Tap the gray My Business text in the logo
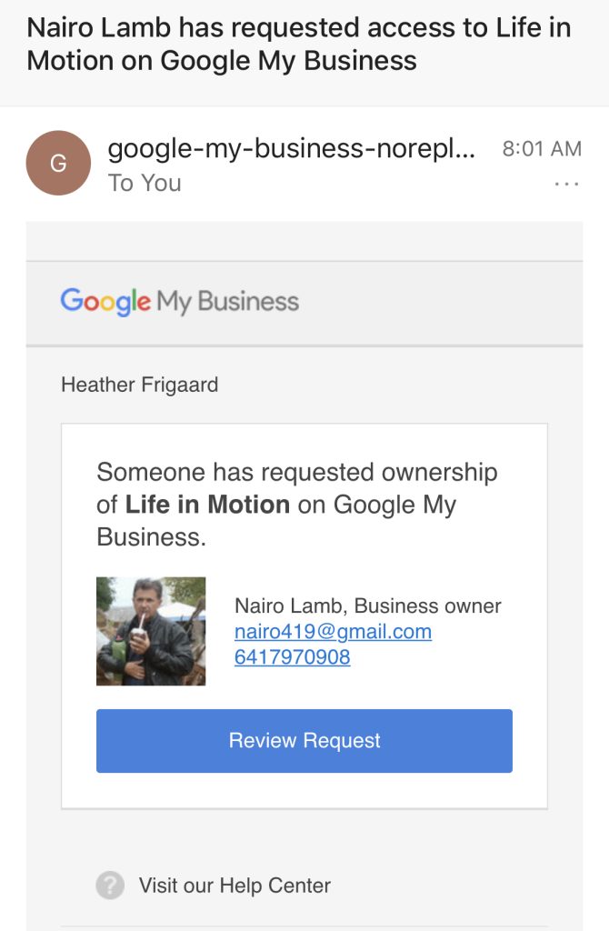Viewport: 609px width, 931px height. (228, 302)
